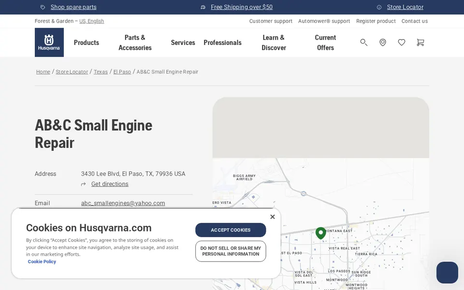Click Do Not Sell or Share button
464x290 pixels.
pos(231,251)
